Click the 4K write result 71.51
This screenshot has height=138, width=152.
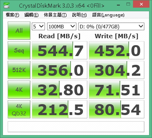click(x=117, y=90)
